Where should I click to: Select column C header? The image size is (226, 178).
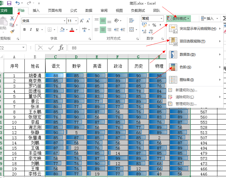(x=55, y=57)
